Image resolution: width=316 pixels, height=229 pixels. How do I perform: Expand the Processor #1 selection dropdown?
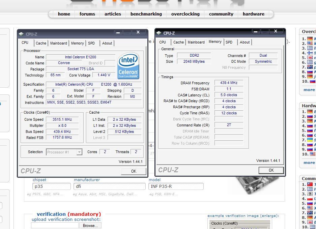[79, 152]
